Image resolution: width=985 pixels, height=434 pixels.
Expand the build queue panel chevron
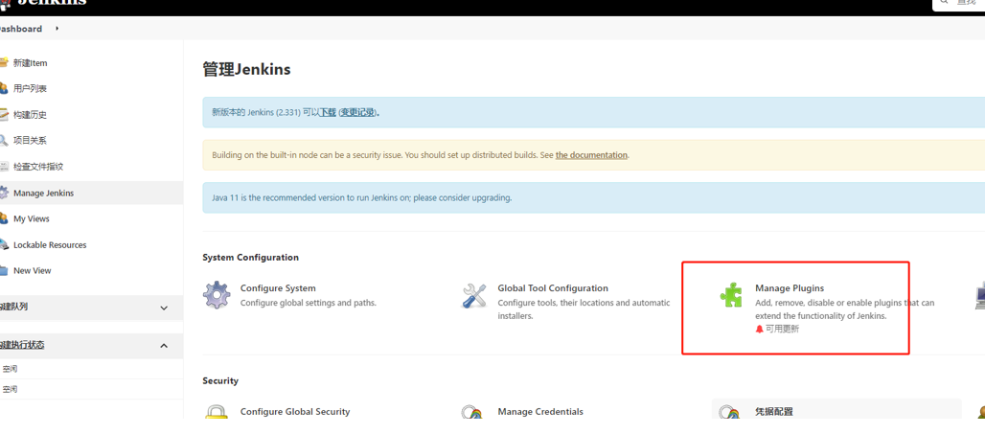pyautogui.click(x=164, y=308)
